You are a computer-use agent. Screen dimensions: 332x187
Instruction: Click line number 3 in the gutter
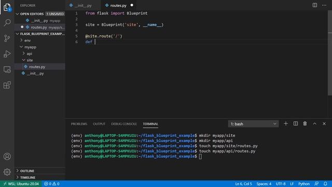coord(76,24)
